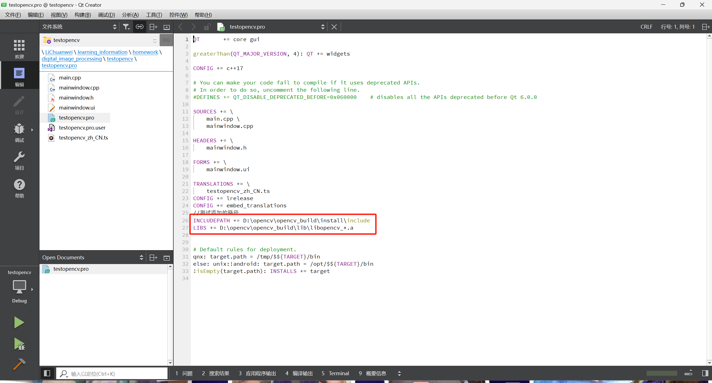
Task: Build the project using the hammer icon
Action: (x=19, y=364)
